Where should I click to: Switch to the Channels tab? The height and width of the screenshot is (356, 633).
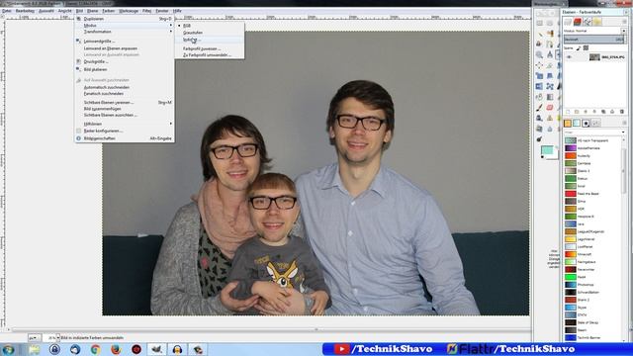tap(578, 22)
